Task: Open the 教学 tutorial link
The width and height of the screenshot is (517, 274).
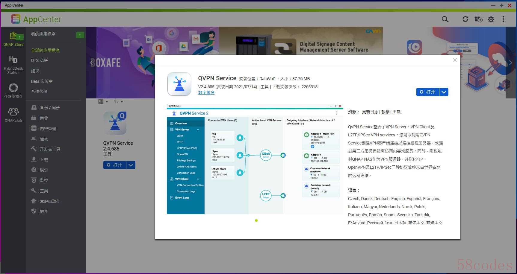Action: point(385,112)
